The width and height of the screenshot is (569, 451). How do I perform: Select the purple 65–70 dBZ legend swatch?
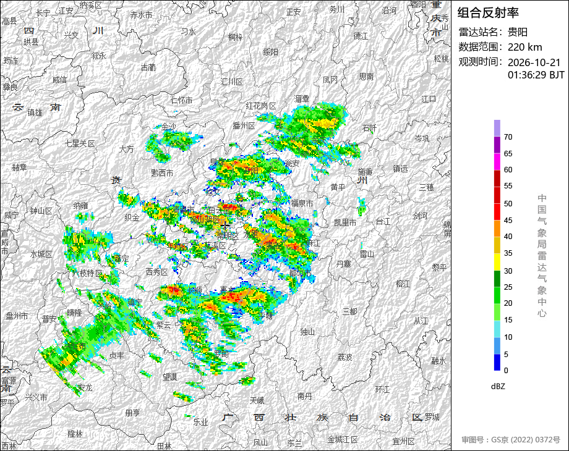497,145
